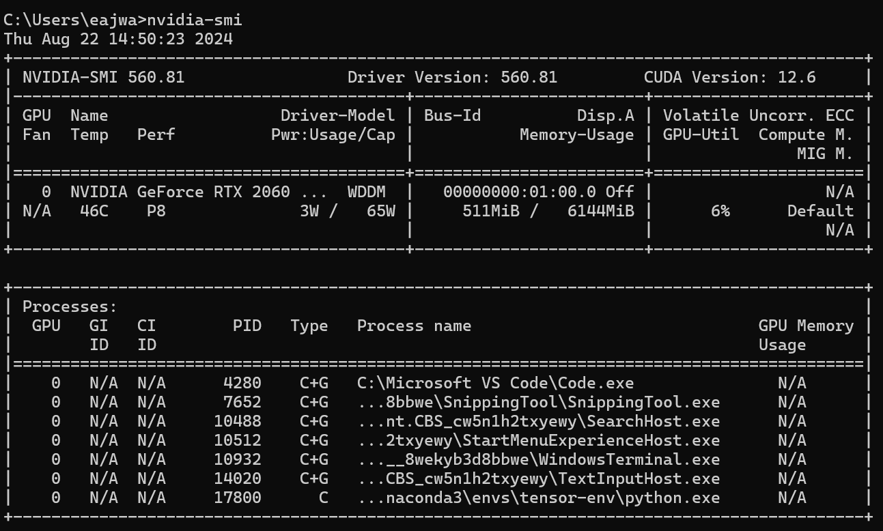
Task: Click the Bus-Id 00000000:01:00.0 value
Action: click(x=519, y=192)
